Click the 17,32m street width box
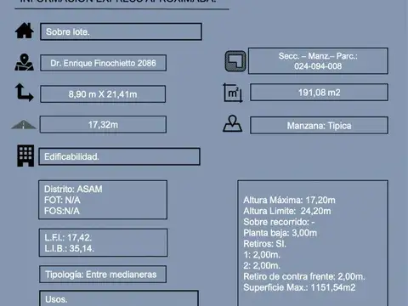The image size is (408, 306). pos(103,124)
